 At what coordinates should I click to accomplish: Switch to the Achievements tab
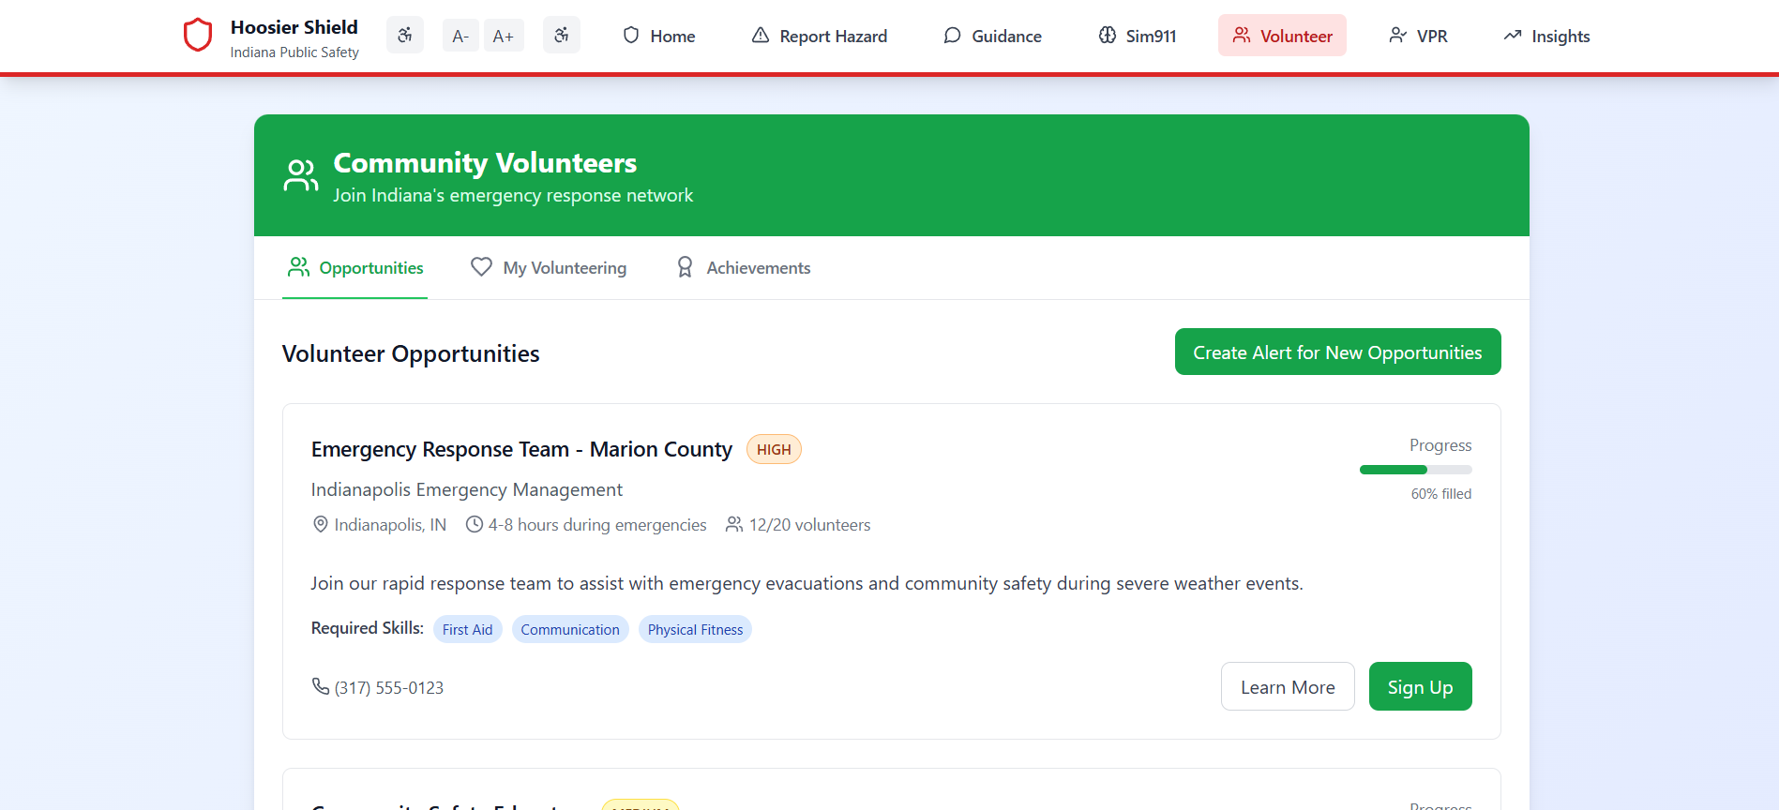(743, 268)
